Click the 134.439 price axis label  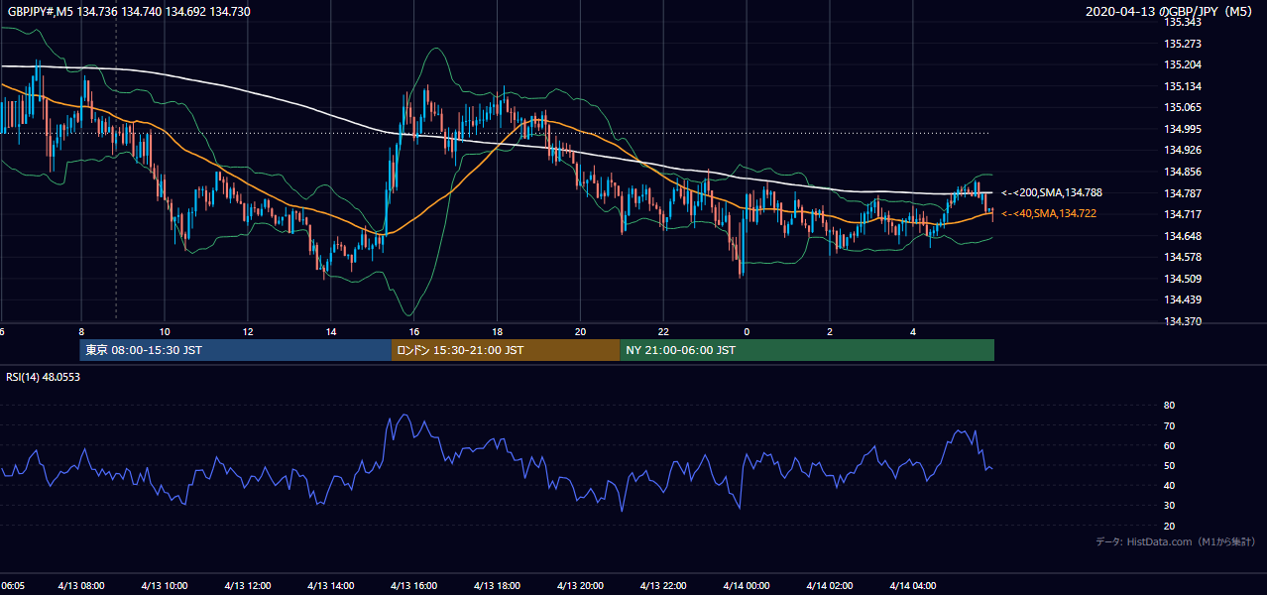(1183, 299)
